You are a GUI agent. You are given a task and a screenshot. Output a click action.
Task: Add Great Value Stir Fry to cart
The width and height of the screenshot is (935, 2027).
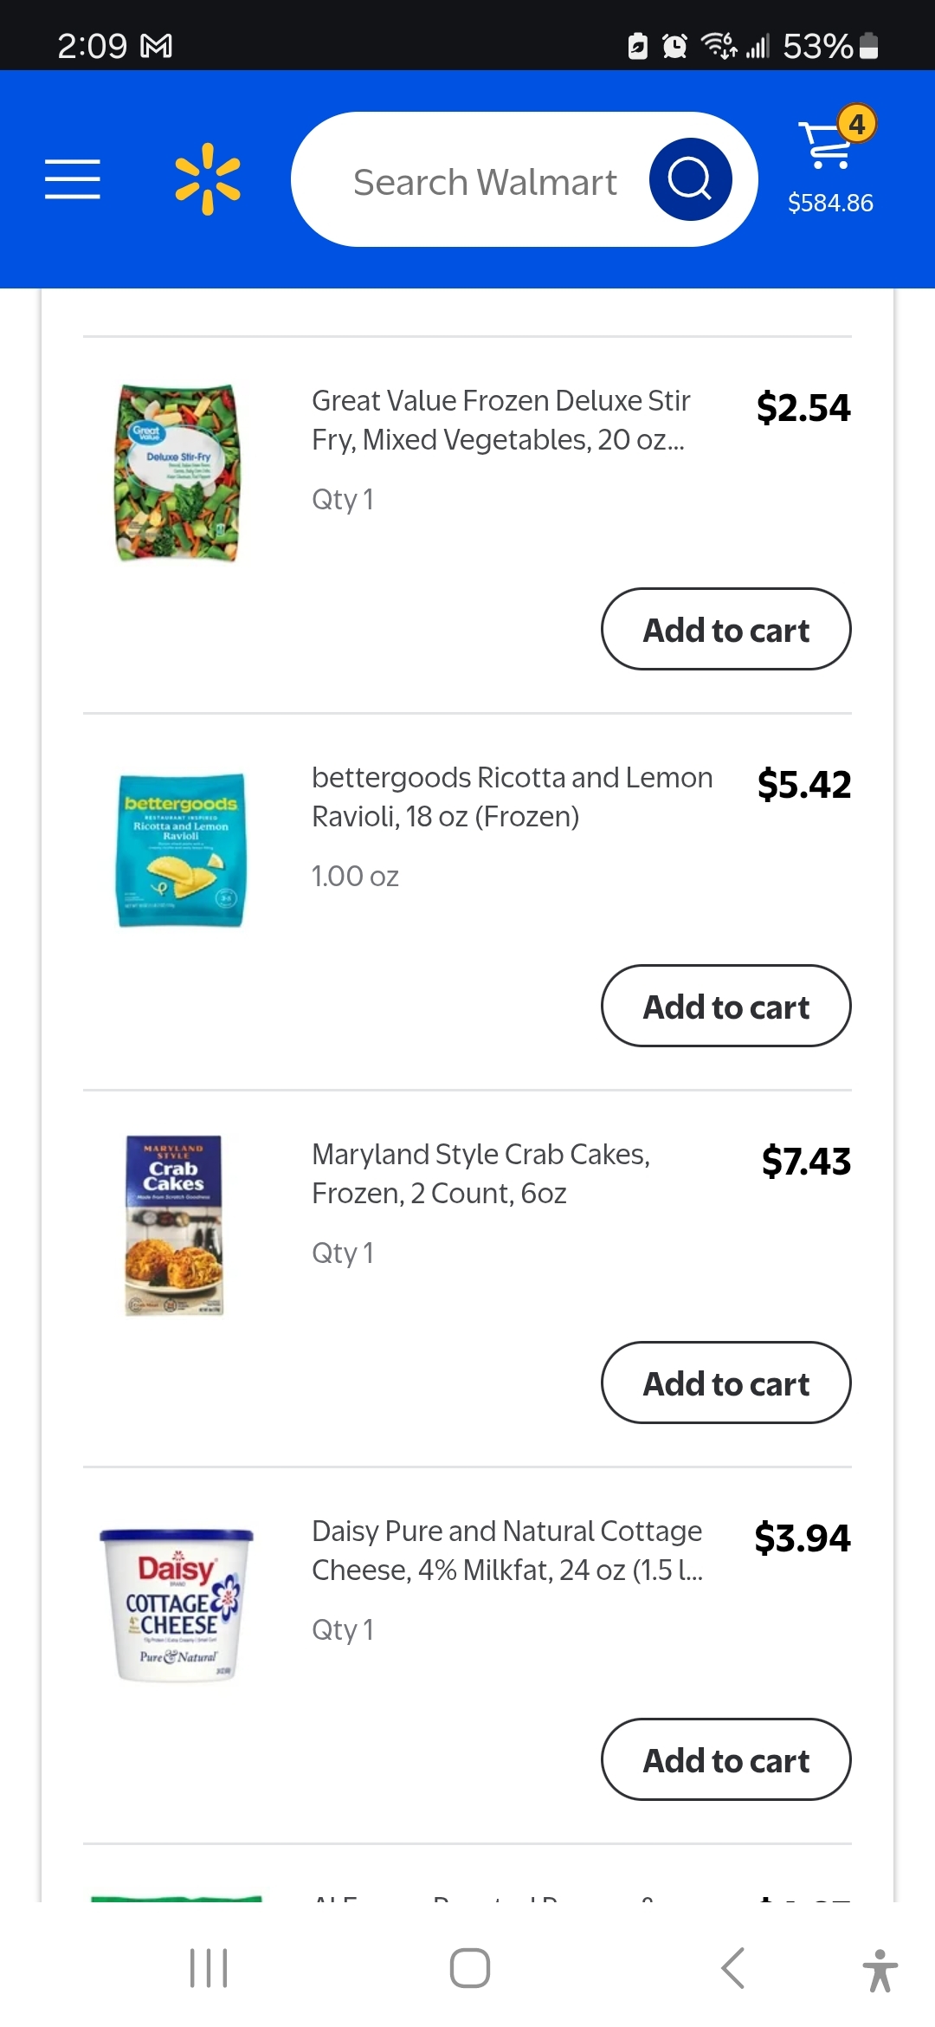tap(725, 630)
